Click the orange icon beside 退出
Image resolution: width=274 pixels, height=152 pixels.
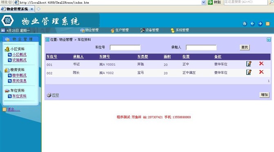pos(4,110)
